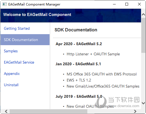Open the Samples section

tap(11, 51)
